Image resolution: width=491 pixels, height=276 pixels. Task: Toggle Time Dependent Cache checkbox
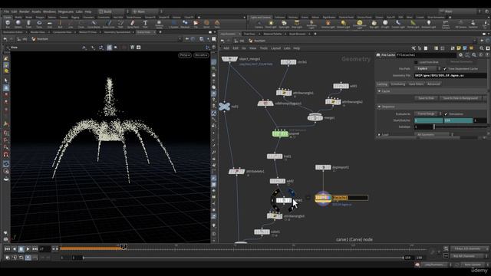445,68
